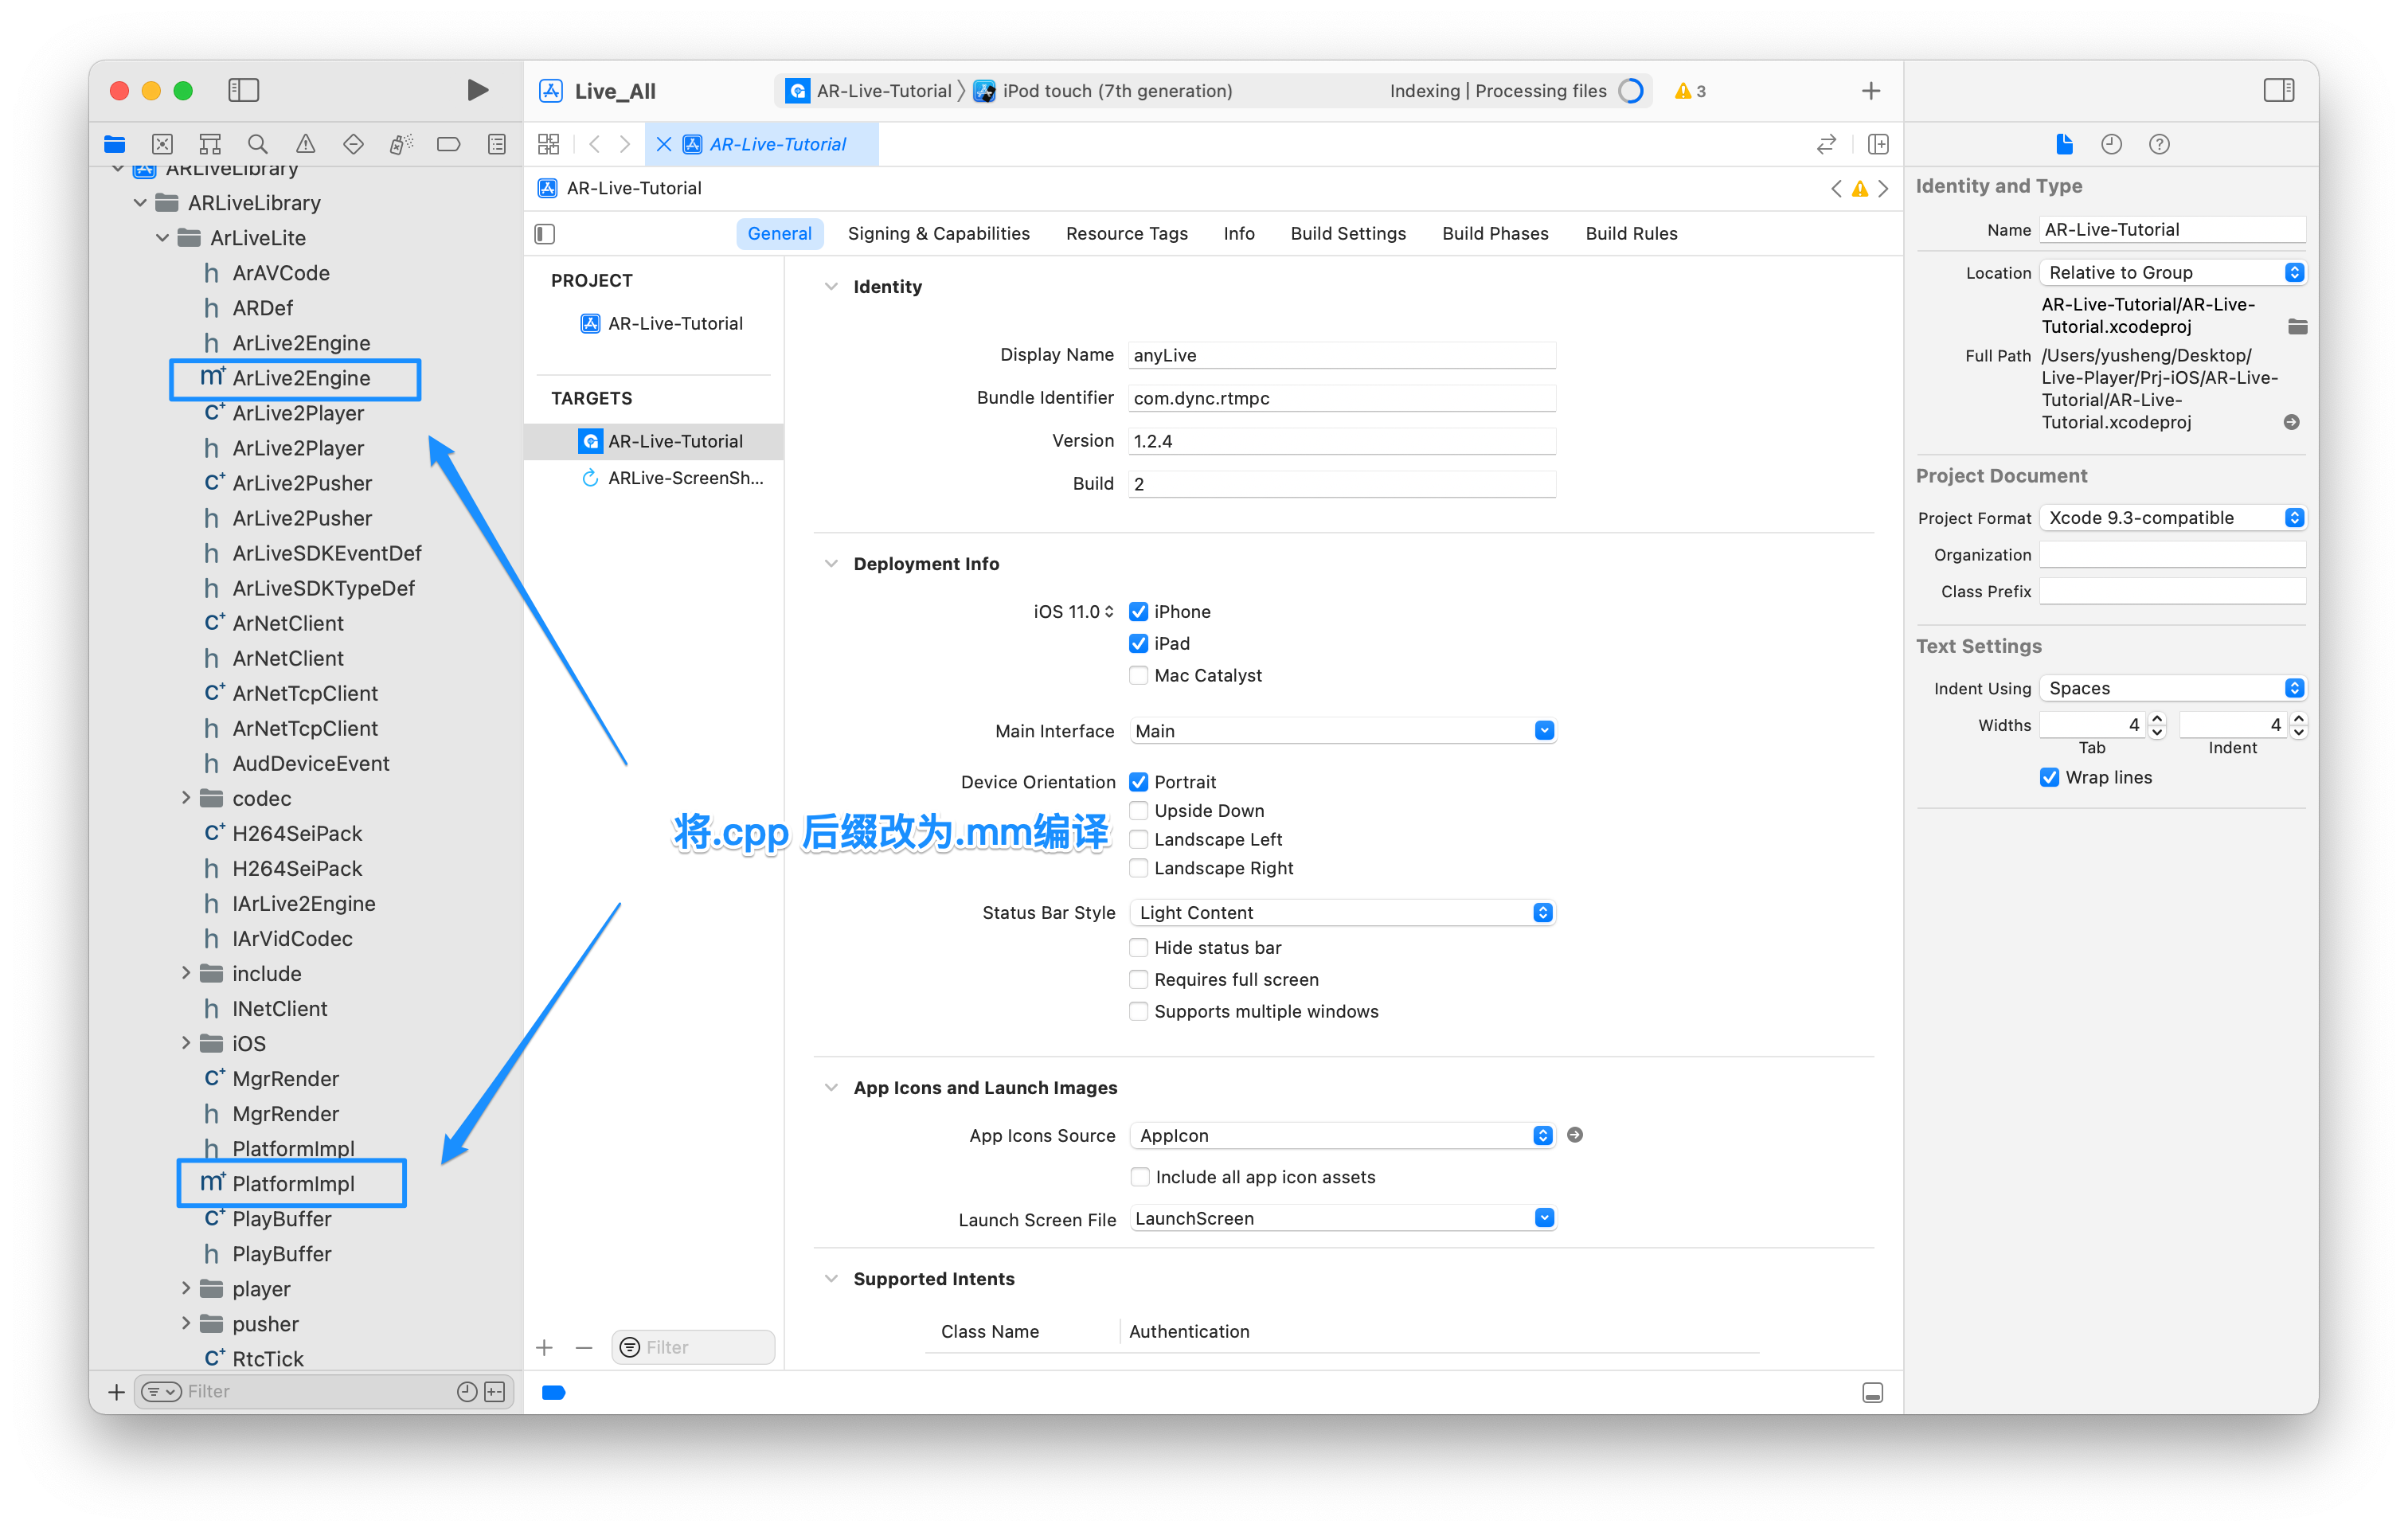Open the related items grid icon
The height and width of the screenshot is (1532, 2408).
click(548, 144)
